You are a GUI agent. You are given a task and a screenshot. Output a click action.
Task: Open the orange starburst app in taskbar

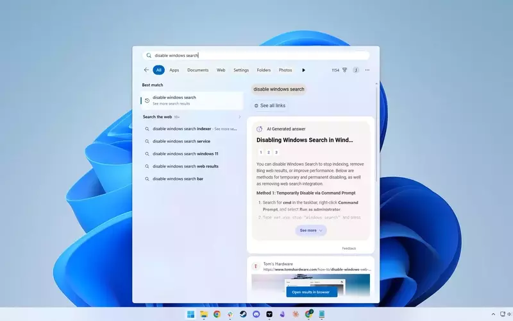[x=296, y=314]
